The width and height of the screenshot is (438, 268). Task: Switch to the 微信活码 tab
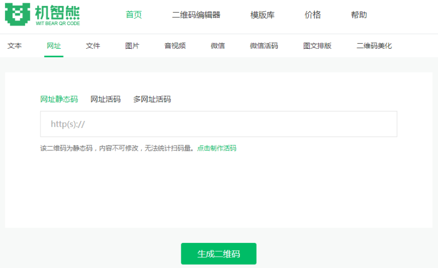(264, 46)
